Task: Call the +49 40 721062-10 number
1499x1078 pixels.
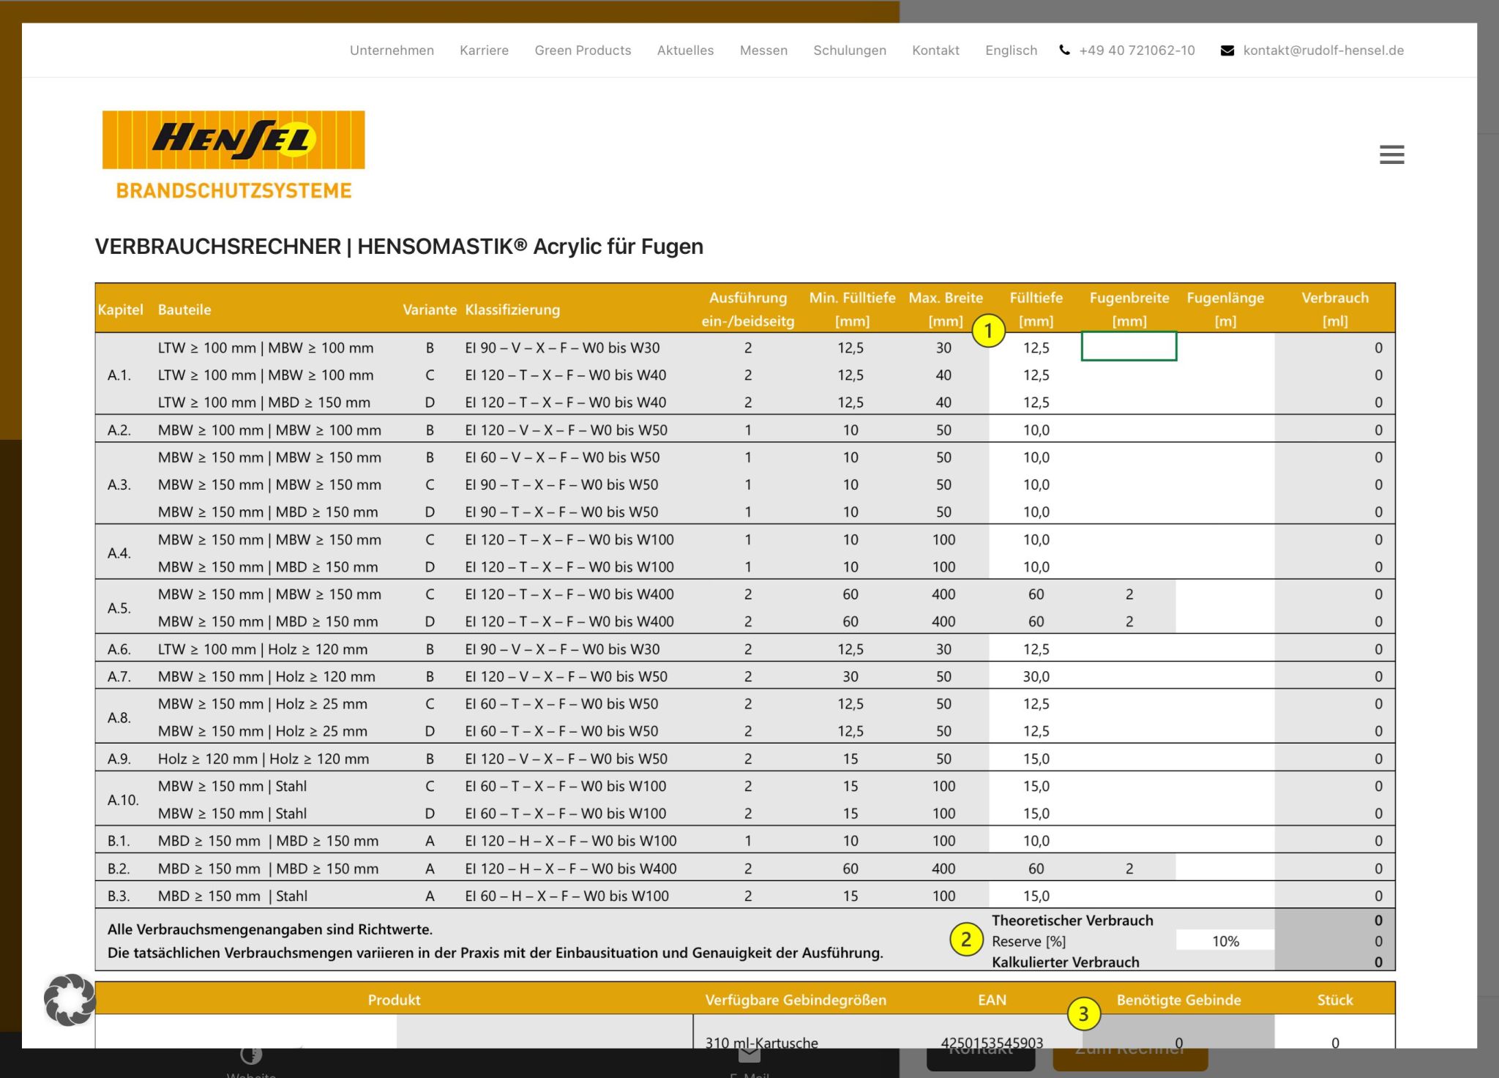Action: pos(1136,50)
